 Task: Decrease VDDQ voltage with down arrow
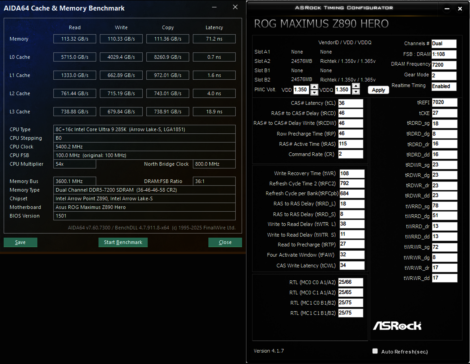[356, 92]
